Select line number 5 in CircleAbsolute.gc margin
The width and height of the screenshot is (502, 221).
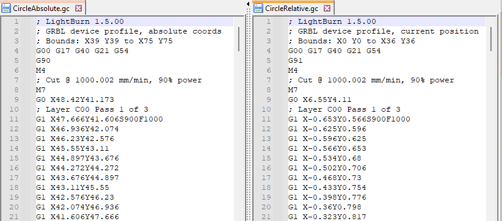point(16,60)
